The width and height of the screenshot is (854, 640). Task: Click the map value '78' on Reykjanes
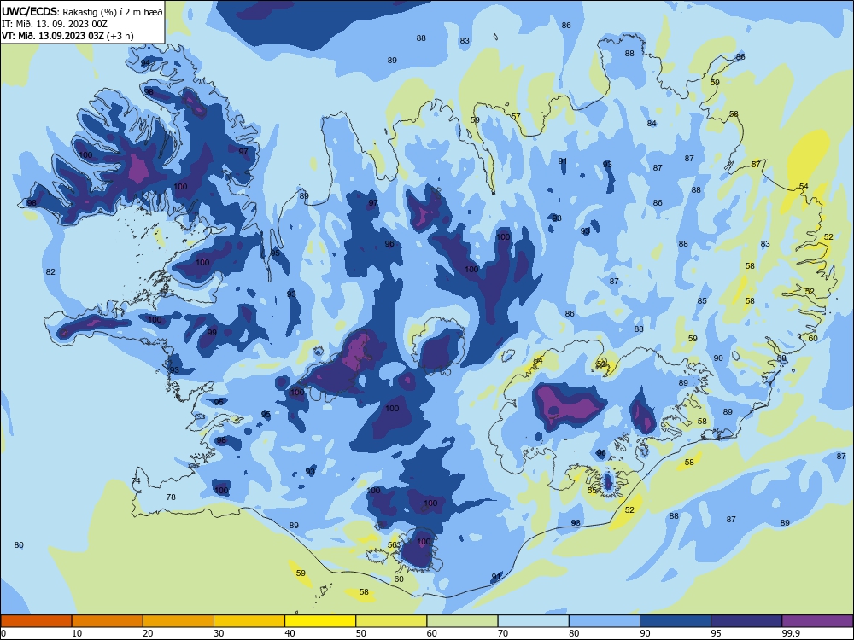pos(171,497)
